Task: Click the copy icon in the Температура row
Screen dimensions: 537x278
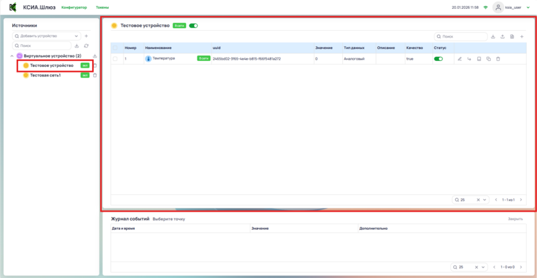Action: (x=489, y=59)
